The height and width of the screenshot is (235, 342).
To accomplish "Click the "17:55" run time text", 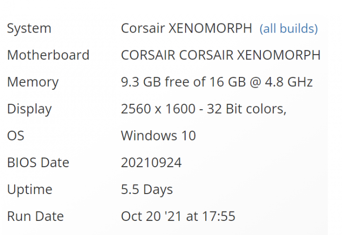I will 220,216.
